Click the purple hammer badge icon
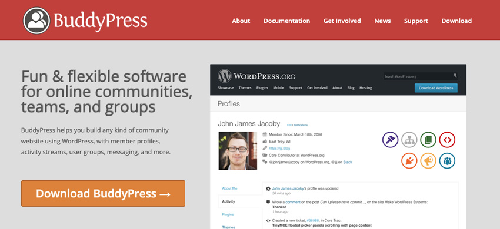500x229 pixels. click(391, 140)
